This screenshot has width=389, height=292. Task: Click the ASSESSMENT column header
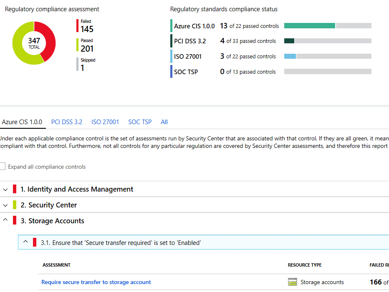[56, 265]
